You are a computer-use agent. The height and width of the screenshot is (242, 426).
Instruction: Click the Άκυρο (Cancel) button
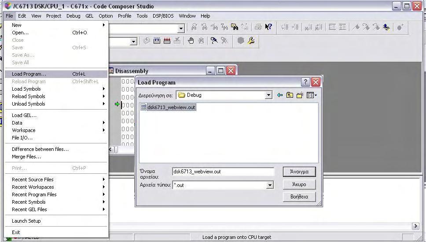click(299, 184)
